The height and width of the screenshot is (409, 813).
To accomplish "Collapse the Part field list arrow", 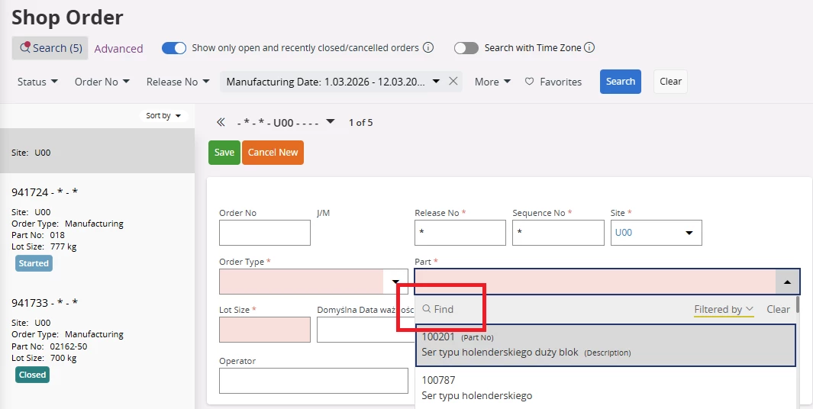I will coord(787,282).
